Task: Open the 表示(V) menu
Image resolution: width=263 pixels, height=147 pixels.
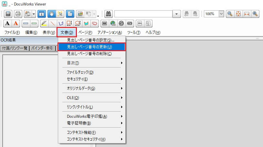Action: pyautogui.click(x=49, y=32)
